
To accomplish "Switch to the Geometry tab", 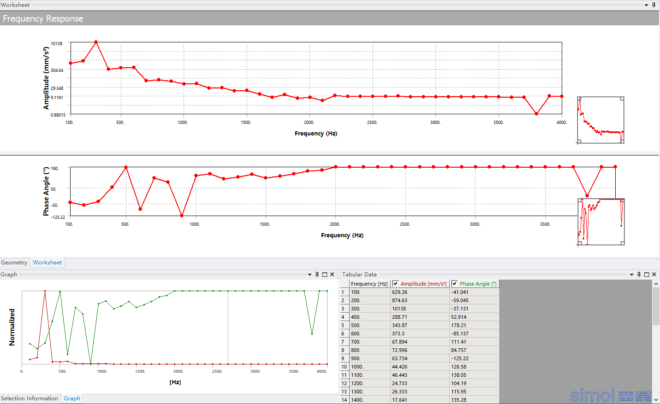I will point(14,263).
